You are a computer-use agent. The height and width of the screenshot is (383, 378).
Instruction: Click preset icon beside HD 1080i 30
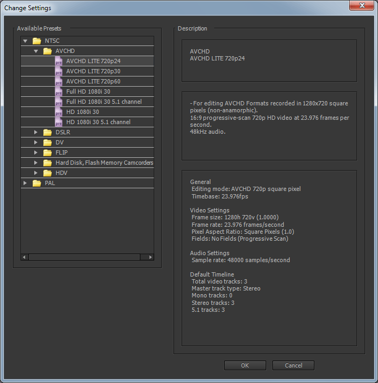pyautogui.click(x=59, y=112)
